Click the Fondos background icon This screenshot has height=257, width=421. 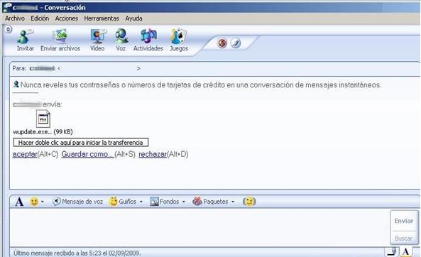click(154, 202)
